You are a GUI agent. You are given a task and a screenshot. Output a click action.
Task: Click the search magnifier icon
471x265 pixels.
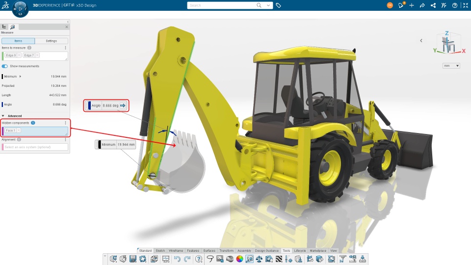(x=259, y=5)
